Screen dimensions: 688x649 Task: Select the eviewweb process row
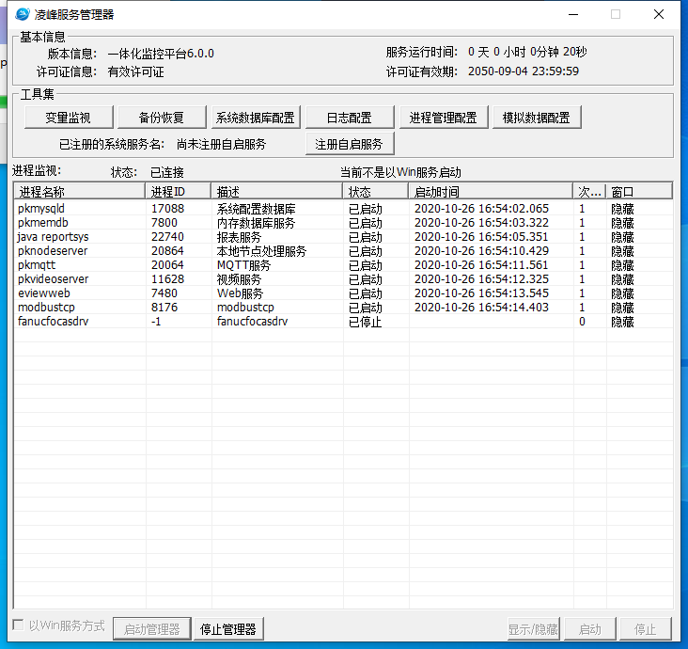(x=344, y=293)
